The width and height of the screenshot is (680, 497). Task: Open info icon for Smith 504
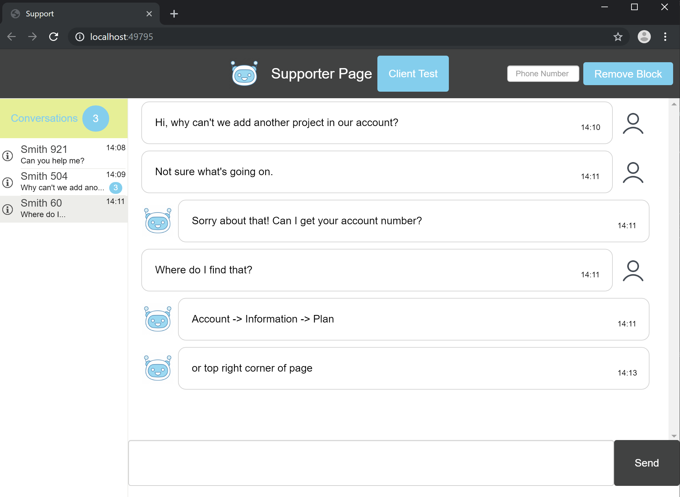coord(8,182)
